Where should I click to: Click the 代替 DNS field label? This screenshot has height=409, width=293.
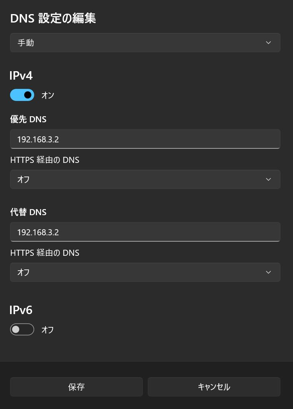pyautogui.click(x=28, y=212)
